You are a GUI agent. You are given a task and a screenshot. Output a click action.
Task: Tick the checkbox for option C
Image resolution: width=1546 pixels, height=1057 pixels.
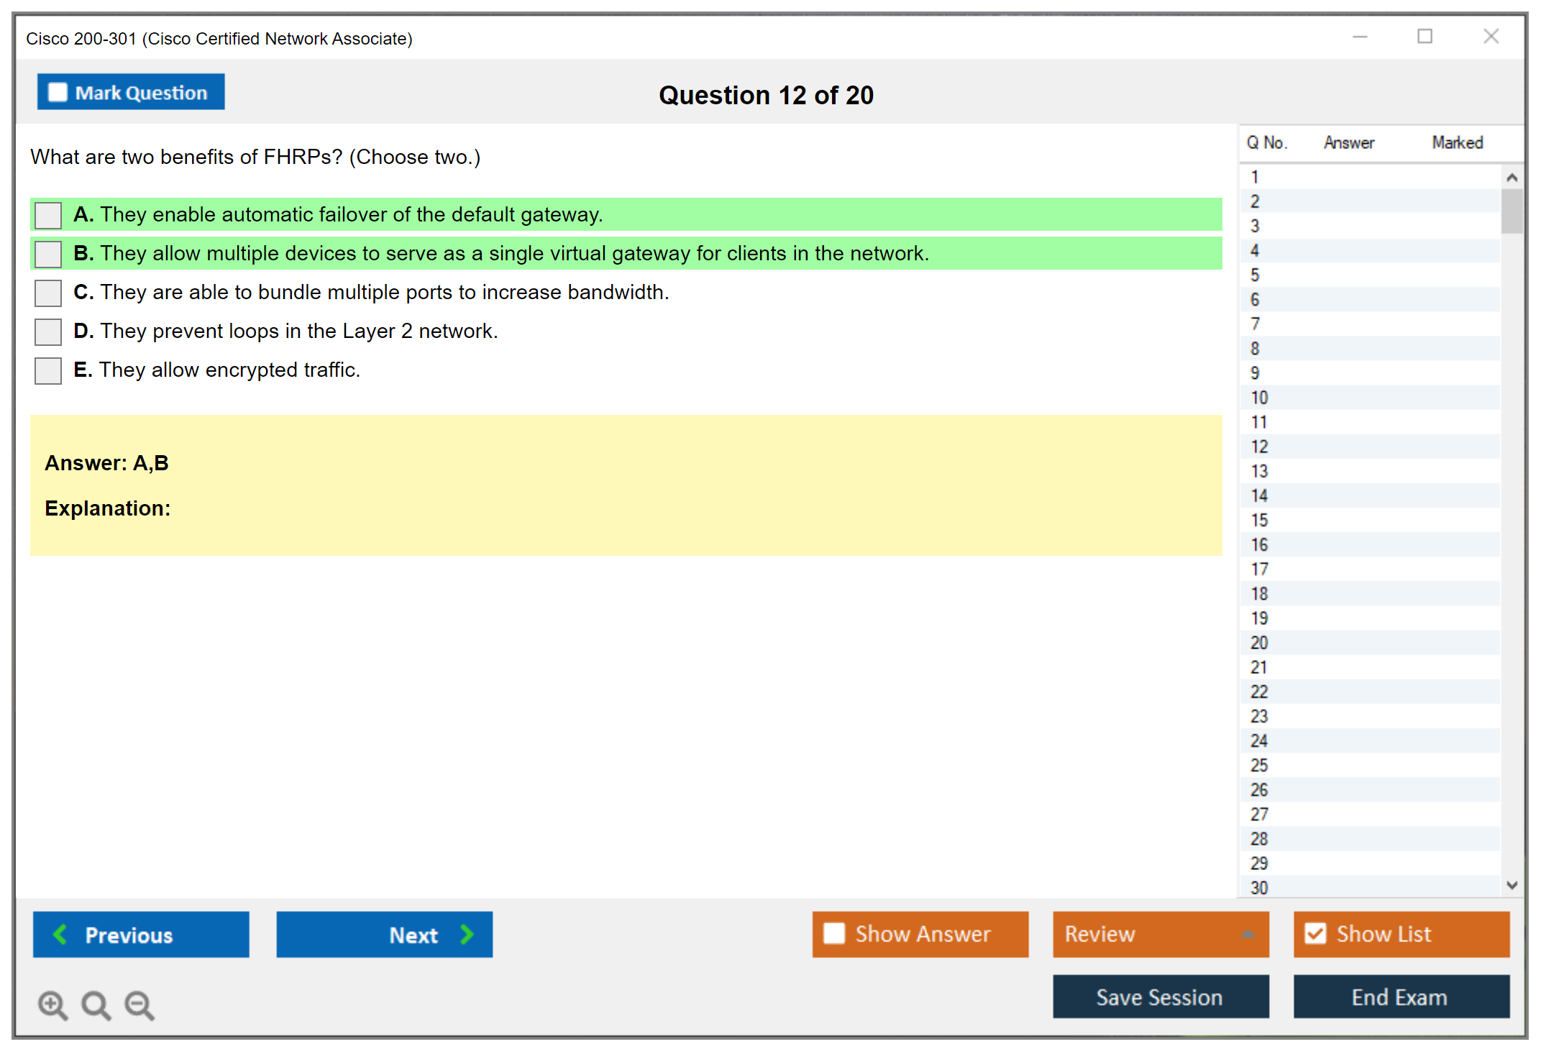48,293
